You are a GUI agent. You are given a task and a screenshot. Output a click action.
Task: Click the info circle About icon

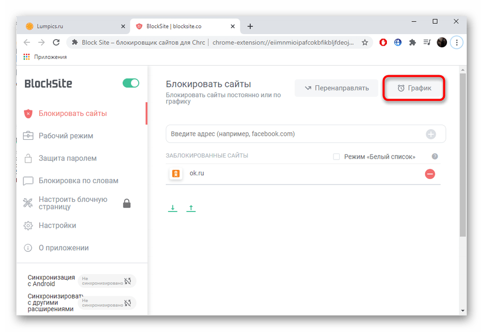point(28,248)
